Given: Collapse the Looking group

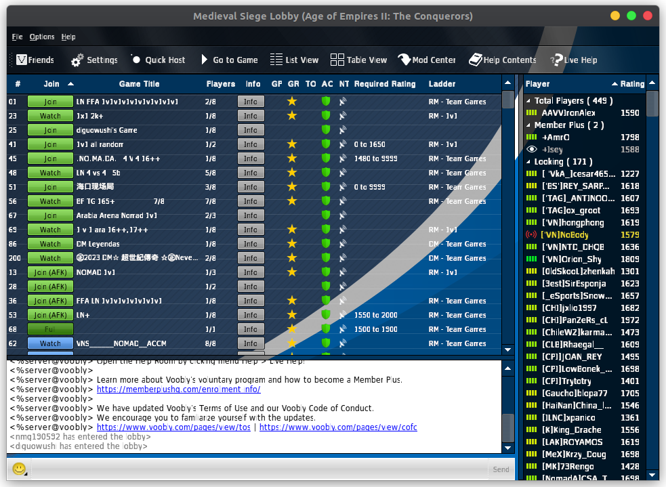Looking at the screenshot, I should pyautogui.click(x=529, y=162).
